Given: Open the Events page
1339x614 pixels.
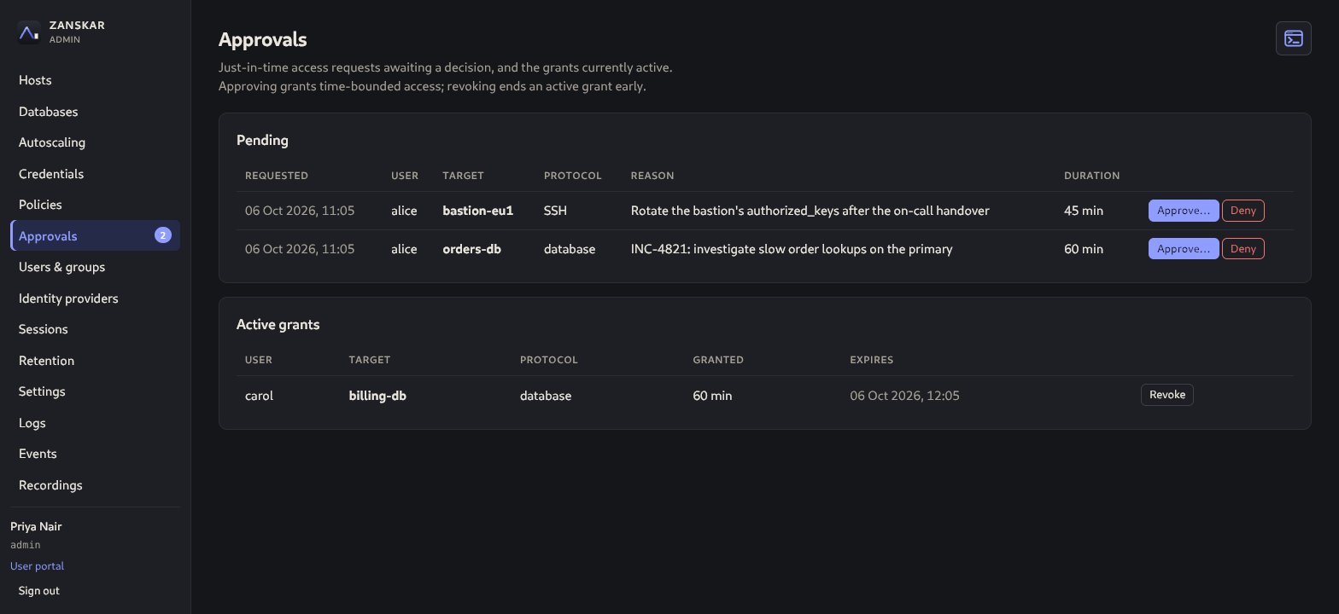Looking at the screenshot, I should coord(95,454).
